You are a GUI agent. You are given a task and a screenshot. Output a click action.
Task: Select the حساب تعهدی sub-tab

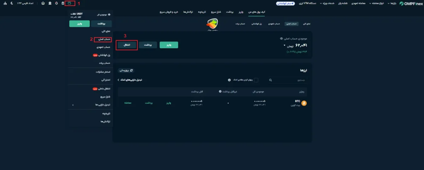274,24
